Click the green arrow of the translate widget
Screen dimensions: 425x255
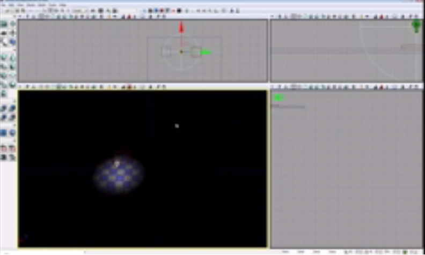206,52
